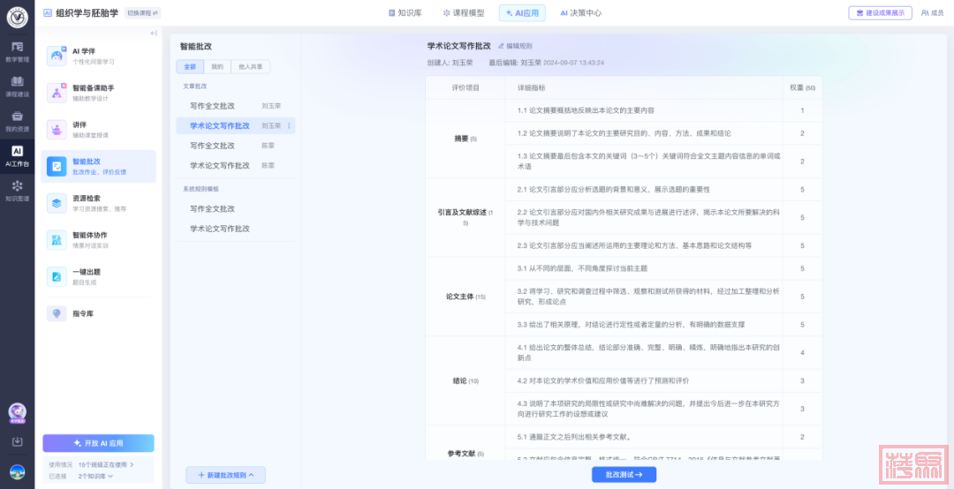Image resolution: width=954 pixels, height=489 pixels.
Task: Expand 15个班级正在使用 usage details
Action: [106, 464]
